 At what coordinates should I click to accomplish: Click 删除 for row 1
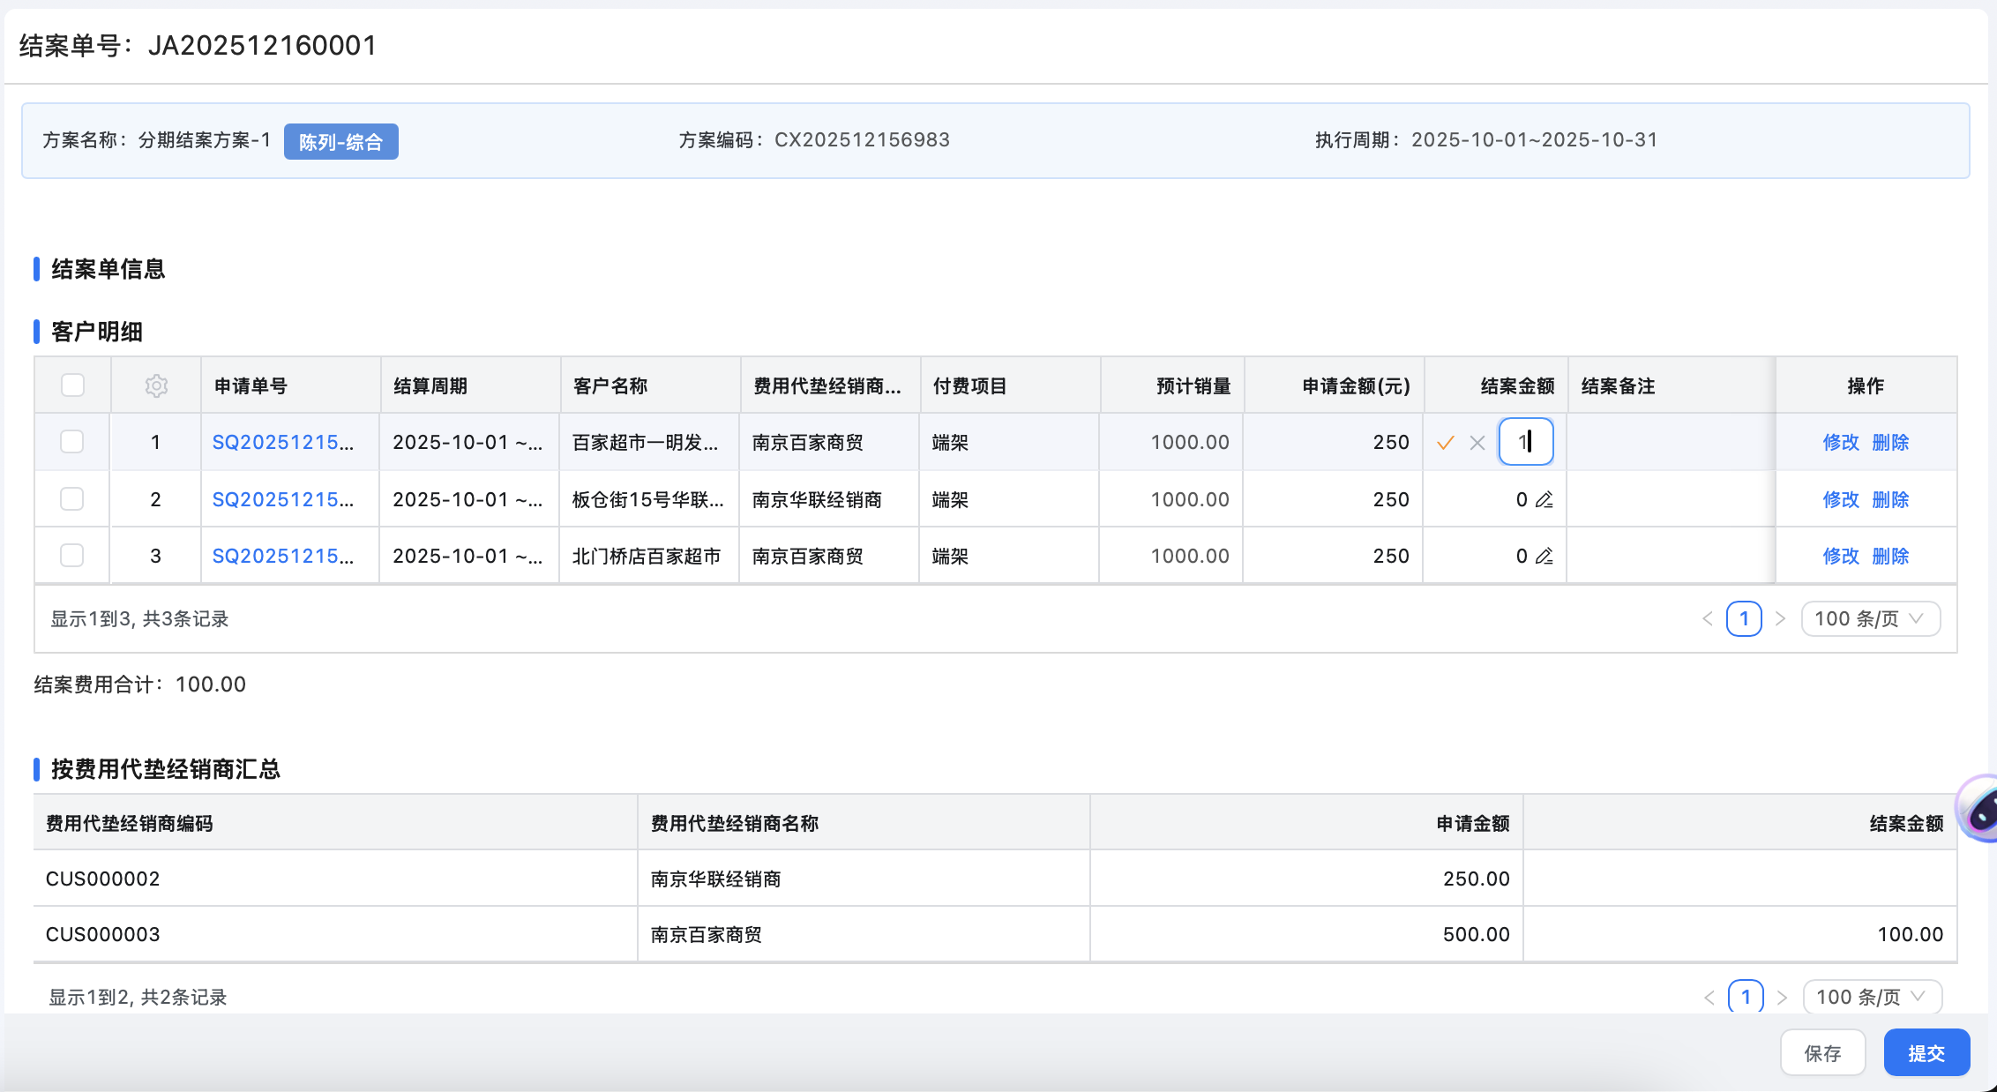coord(1890,443)
